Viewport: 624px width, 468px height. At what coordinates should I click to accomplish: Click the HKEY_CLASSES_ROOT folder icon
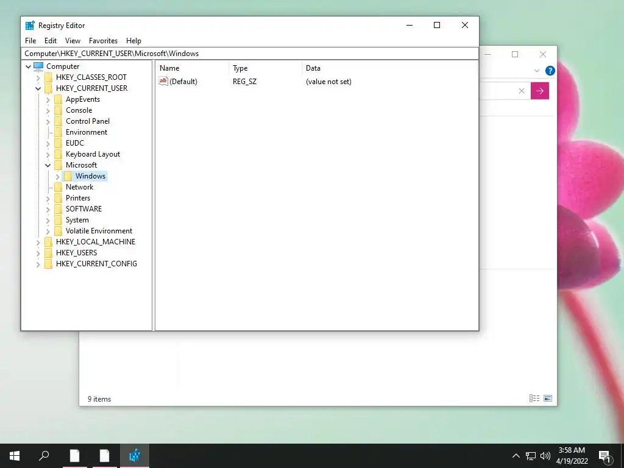coord(48,77)
